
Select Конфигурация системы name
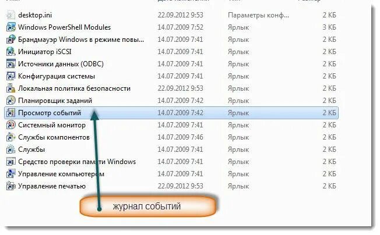(x=57, y=76)
